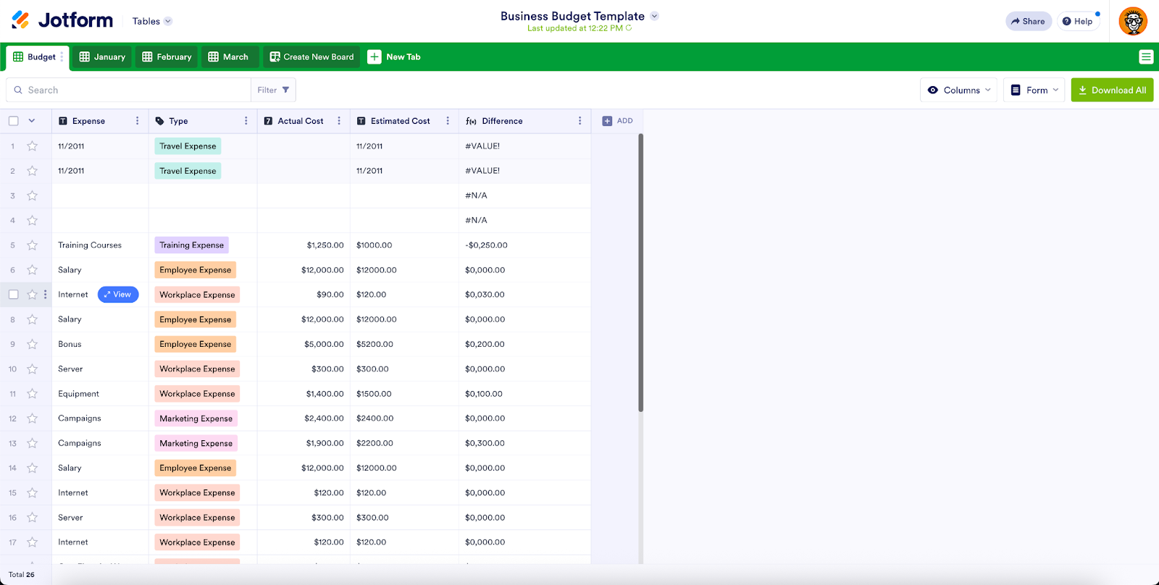This screenshot has width=1159, height=585.
Task: Click the Jotform logo icon
Action: point(20,20)
